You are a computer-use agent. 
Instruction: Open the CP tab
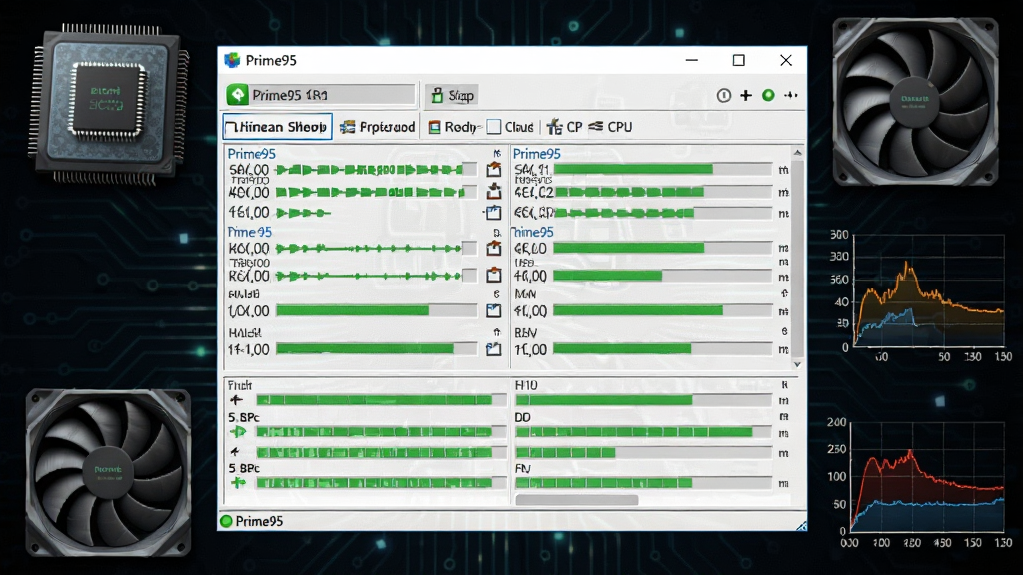(565, 127)
